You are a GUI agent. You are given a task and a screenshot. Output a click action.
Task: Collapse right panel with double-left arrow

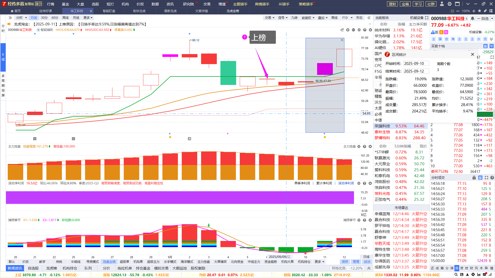click(369, 18)
